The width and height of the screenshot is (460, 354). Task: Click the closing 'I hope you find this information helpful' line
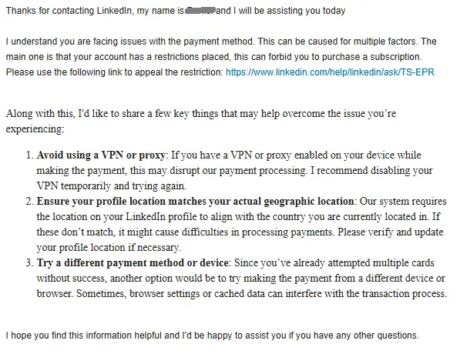pos(213,336)
